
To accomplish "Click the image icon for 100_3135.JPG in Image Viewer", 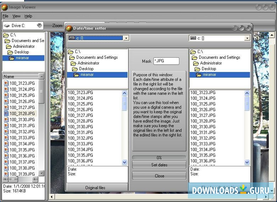I will pos(6,150).
